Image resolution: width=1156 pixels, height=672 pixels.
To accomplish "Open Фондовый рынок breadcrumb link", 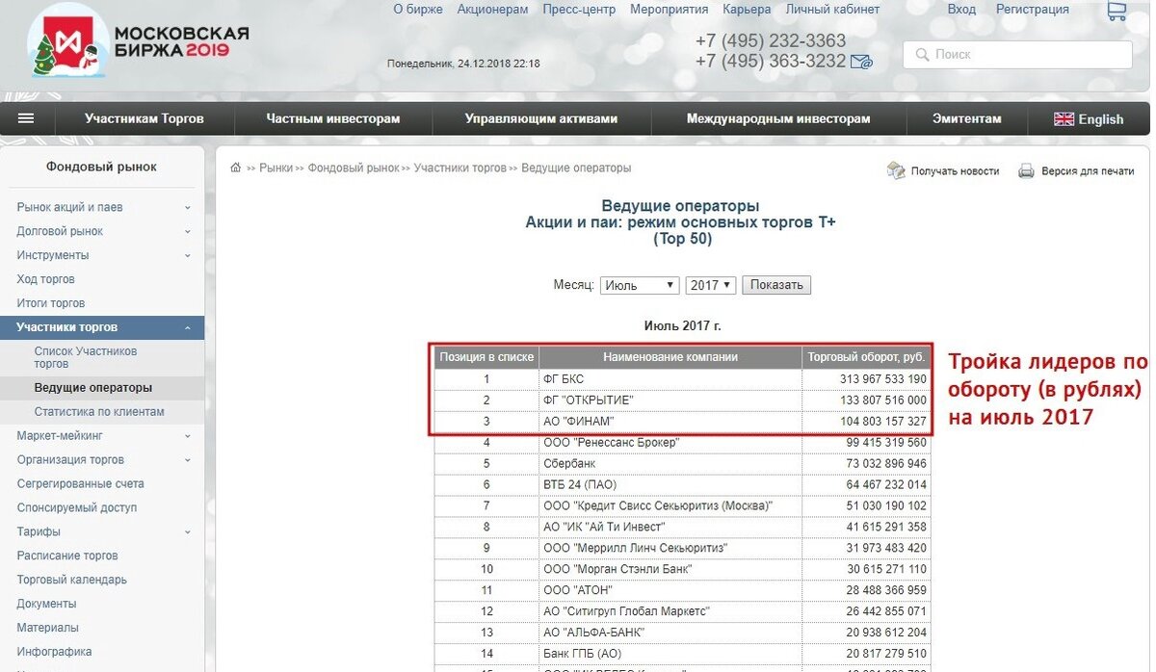I will pyautogui.click(x=354, y=168).
